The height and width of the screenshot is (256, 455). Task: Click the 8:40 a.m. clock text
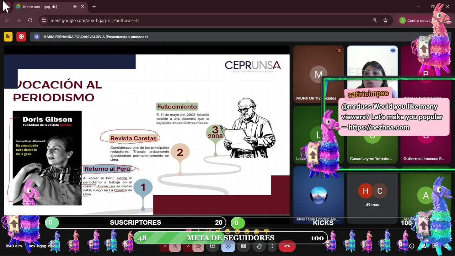click(x=14, y=246)
